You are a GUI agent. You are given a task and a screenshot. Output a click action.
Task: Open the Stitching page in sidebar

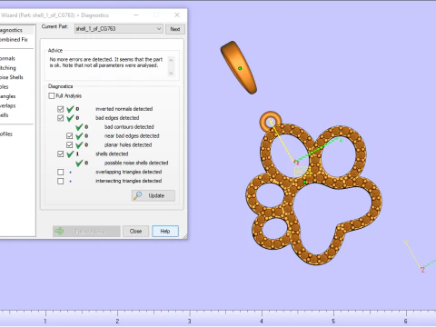8,68
